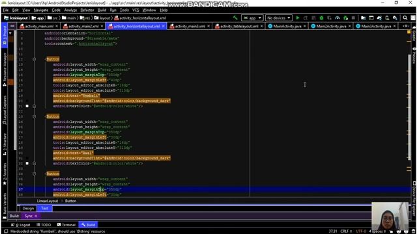
Task: Open Terminal tool window button
Action: (66, 225)
